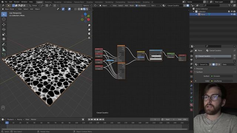Switch to the Modeling workspace tab
Screen dimensions: 237x133
coord(48,2)
